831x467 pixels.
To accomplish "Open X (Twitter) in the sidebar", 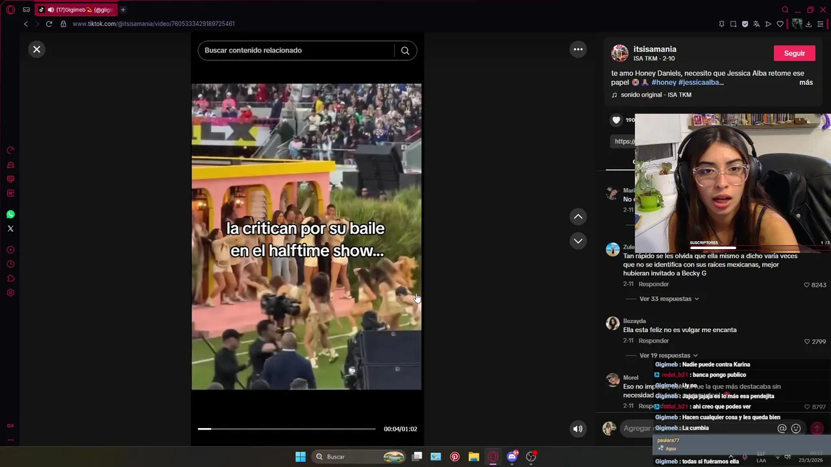I will (x=10, y=229).
